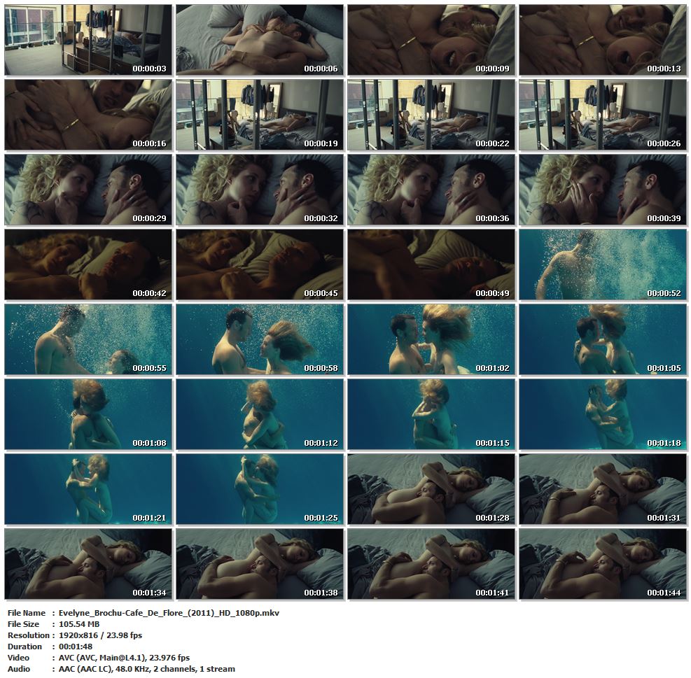Click the File Size label
Viewport: 691px width, 678px height.
coord(23,624)
